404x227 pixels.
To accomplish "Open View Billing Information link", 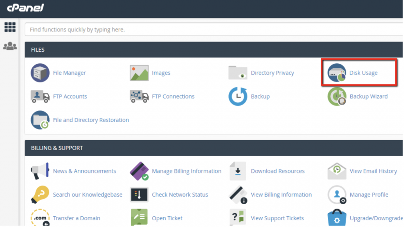I will 281,195.
